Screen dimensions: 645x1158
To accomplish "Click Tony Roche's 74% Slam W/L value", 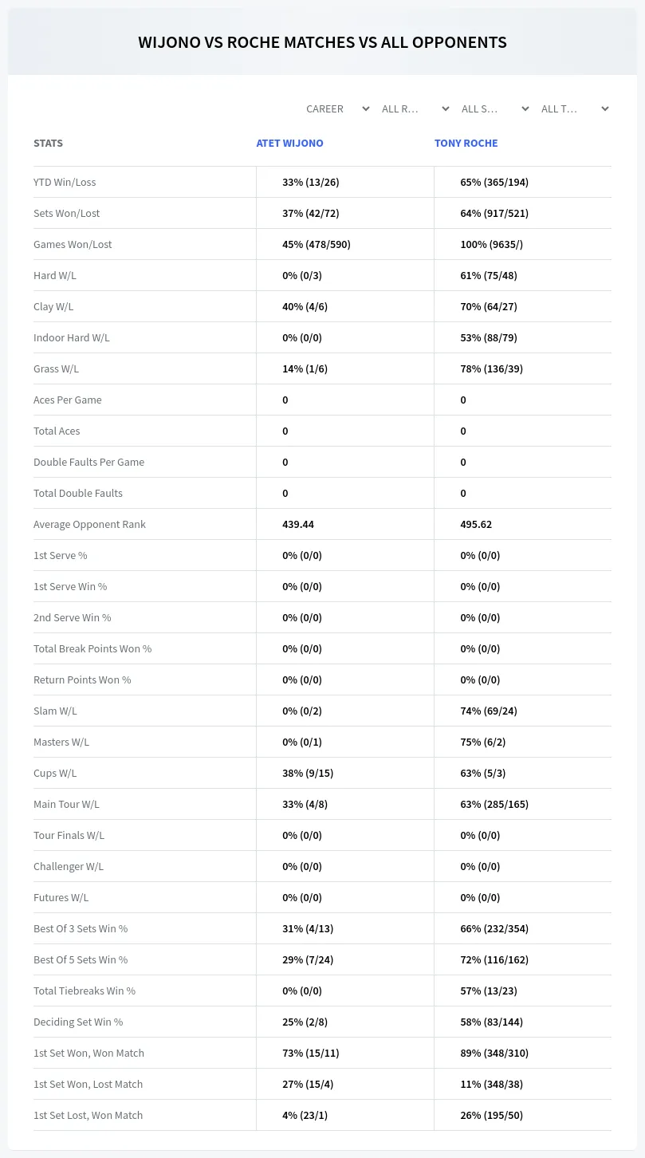I will (x=489, y=711).
